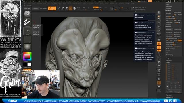Collapse the ZRemesher section header
The width and height of the screenshot is (184, 103).
click(169, 27)
